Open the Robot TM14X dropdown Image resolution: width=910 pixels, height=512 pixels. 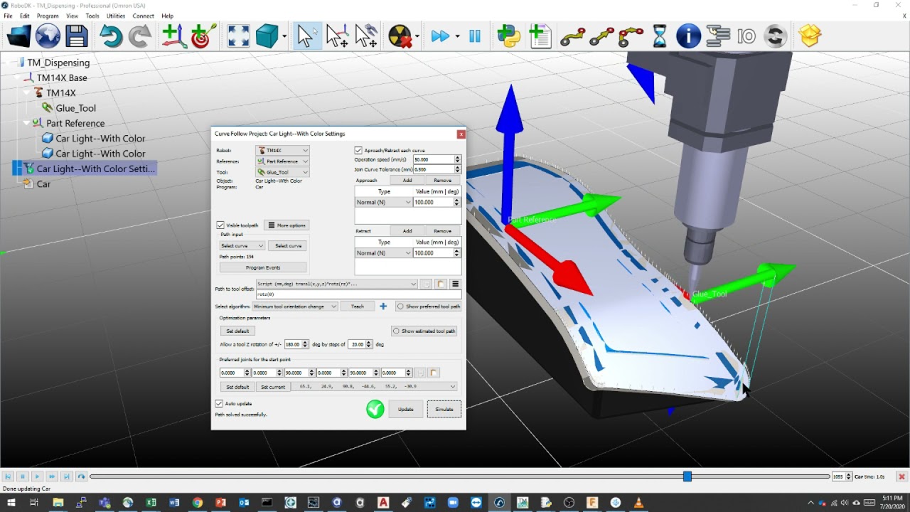282,150
